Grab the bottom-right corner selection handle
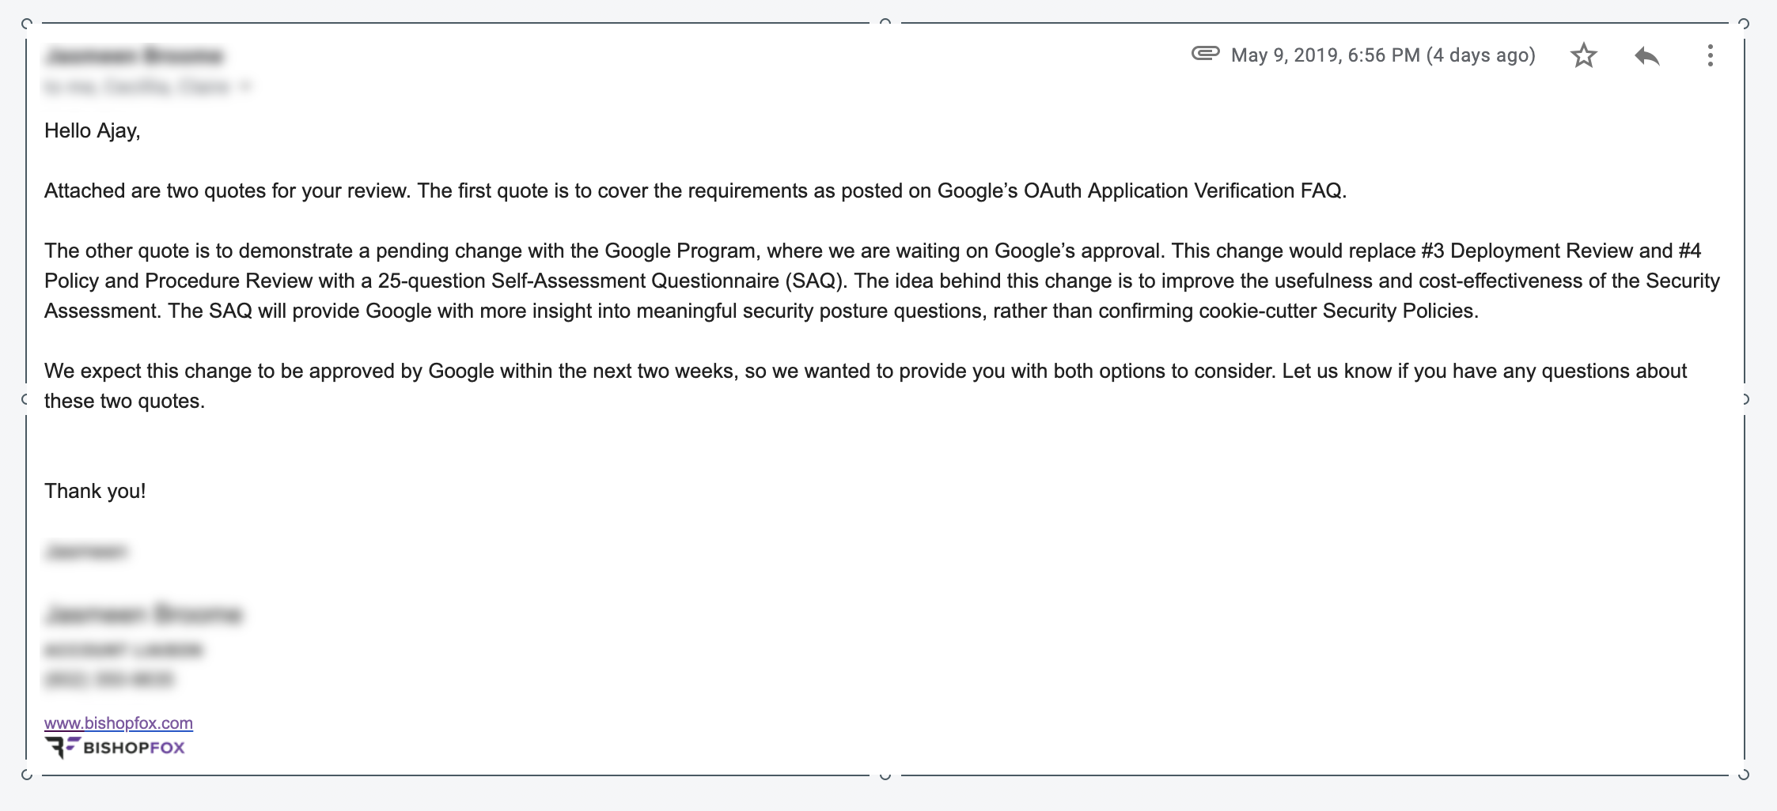The image size is (1777, 811). 1744,775
